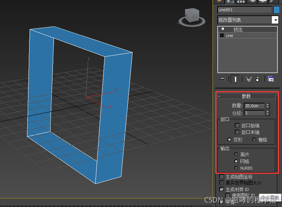Viewport: 282px width, 207px height.
Task: Uncheck 生成材质 ID checkbox
Action: coord(221,189)
